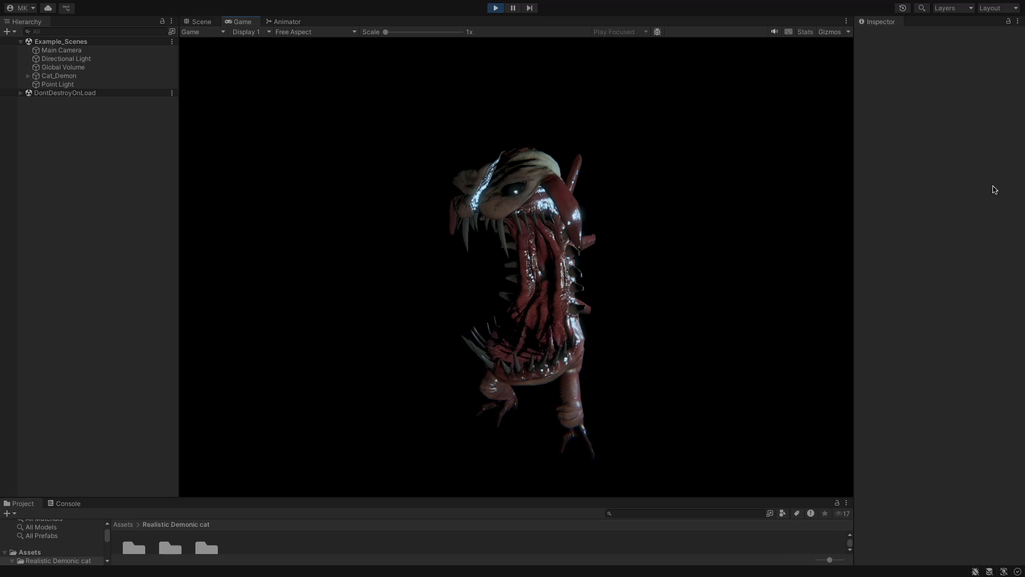Open Hierarchy panel three-dot options menu

pyautogui.click(x=171, y=21)
